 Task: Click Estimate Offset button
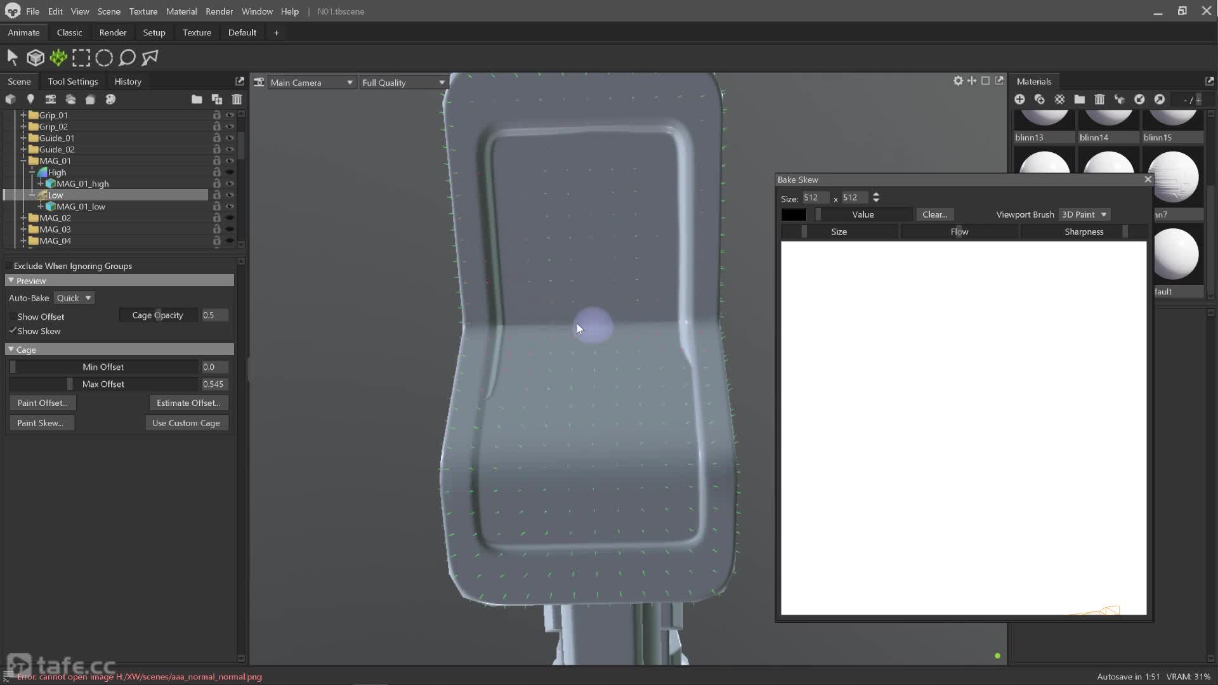[188, 403]
